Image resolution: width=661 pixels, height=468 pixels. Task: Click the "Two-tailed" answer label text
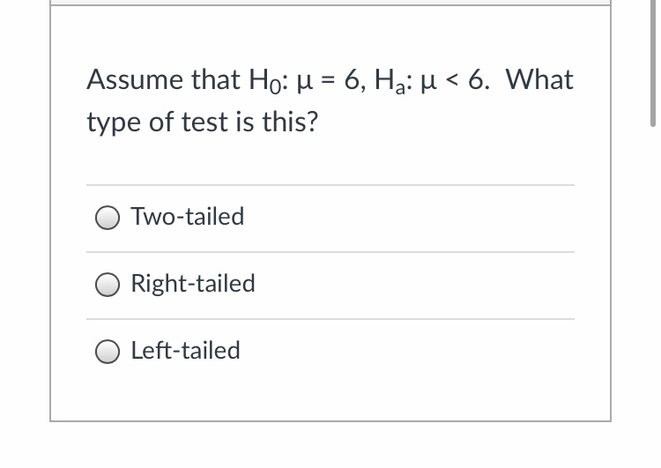(x=188, y=216)
